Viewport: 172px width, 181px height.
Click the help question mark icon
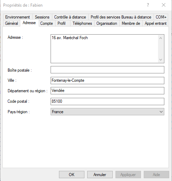(148, 5)
